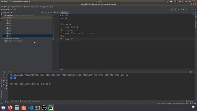Open Visual Studio Code from the dock
The height and width of the screenshot is (111, 197).
(30, 108)
